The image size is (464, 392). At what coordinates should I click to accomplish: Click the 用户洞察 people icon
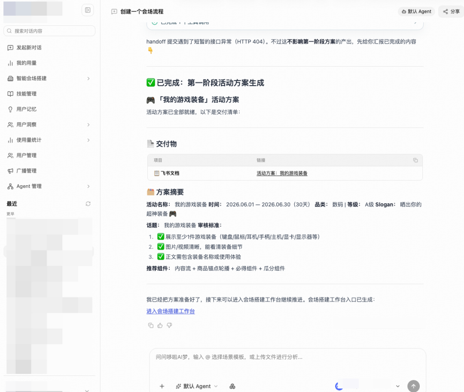pos(10,125)
